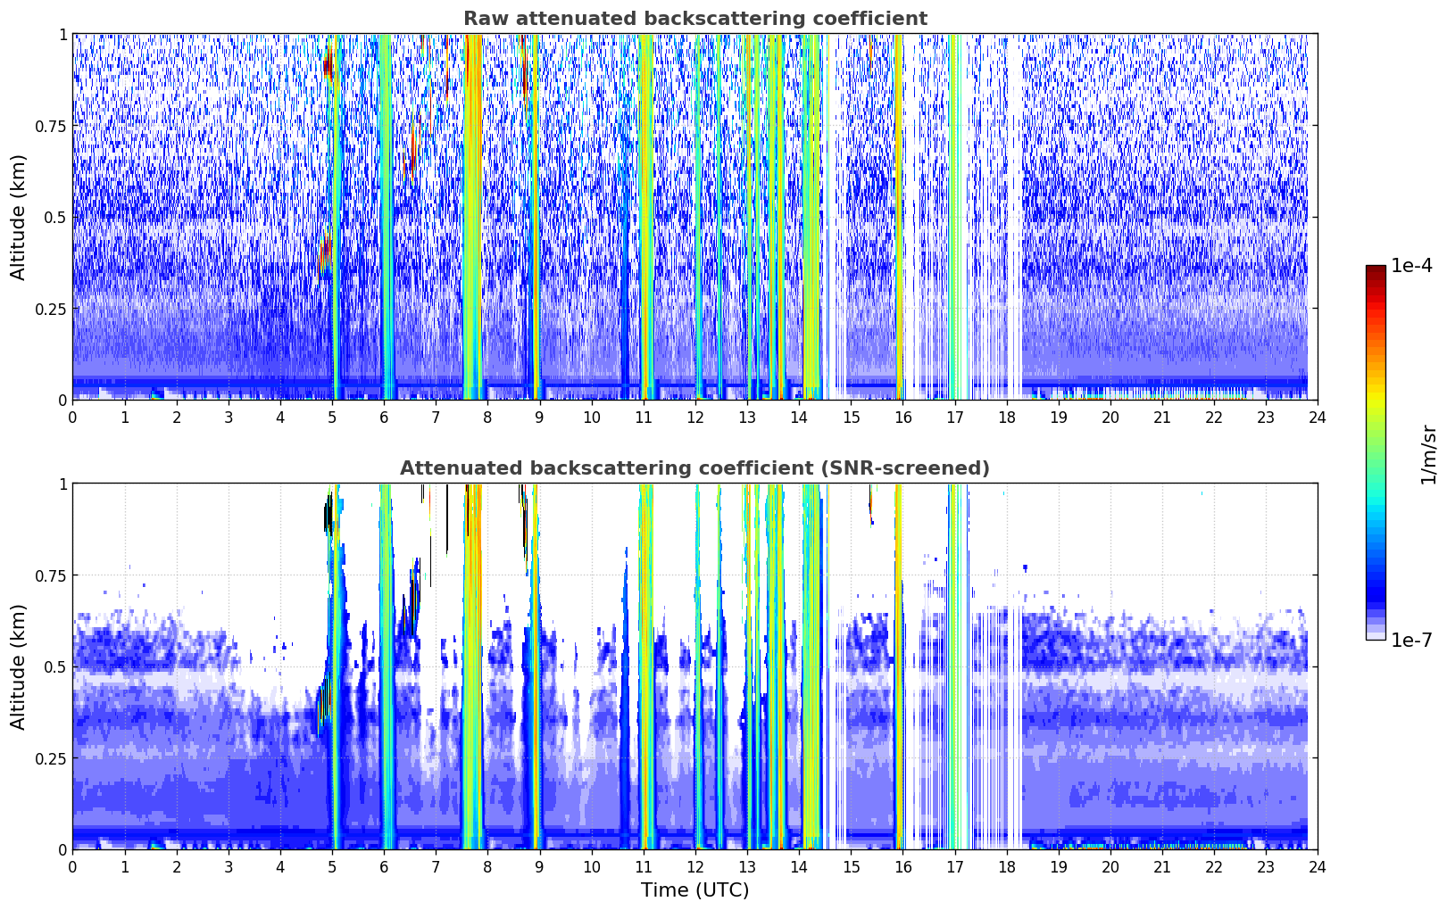
Task: Click hour '19' tick under the SNR-screened plot
Action: [x=1058, y=866]
